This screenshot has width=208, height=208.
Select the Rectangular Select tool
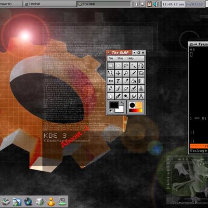tap(111, 66)
